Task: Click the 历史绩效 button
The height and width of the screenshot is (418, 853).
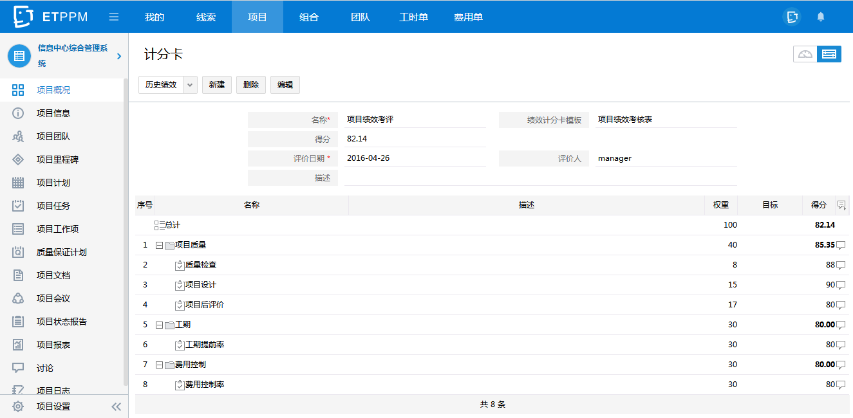Action: click(161, 85)
